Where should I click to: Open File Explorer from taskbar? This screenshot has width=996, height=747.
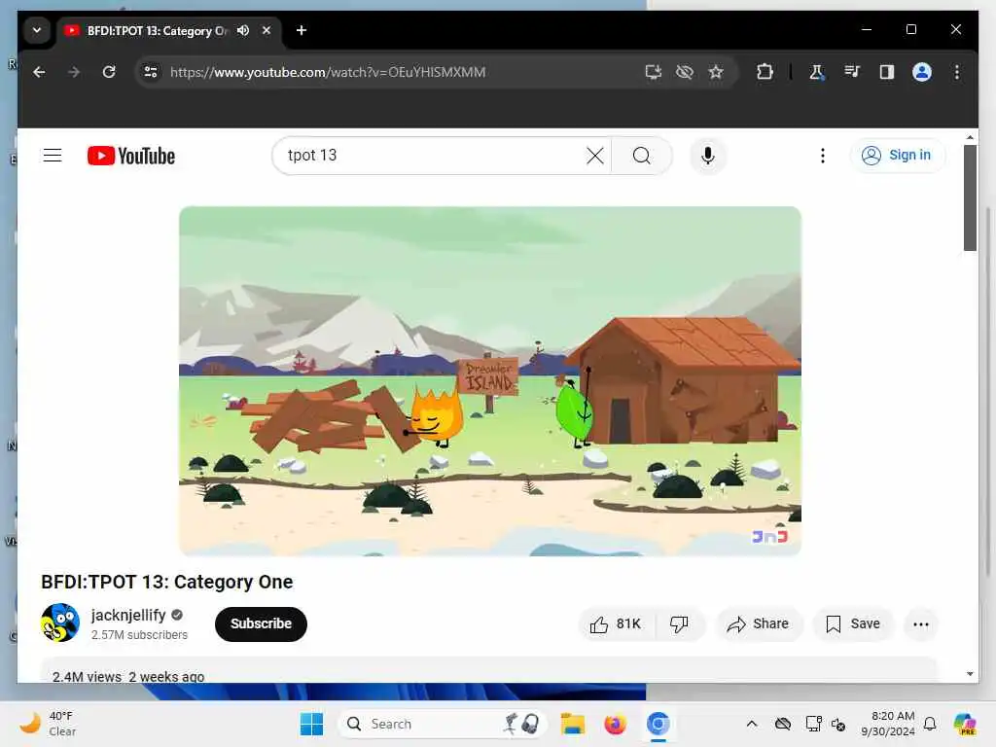point(572,724)
